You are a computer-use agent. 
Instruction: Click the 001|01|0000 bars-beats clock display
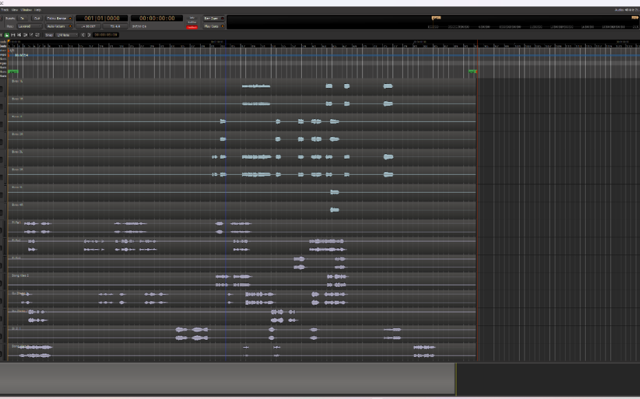click(101, 18)
